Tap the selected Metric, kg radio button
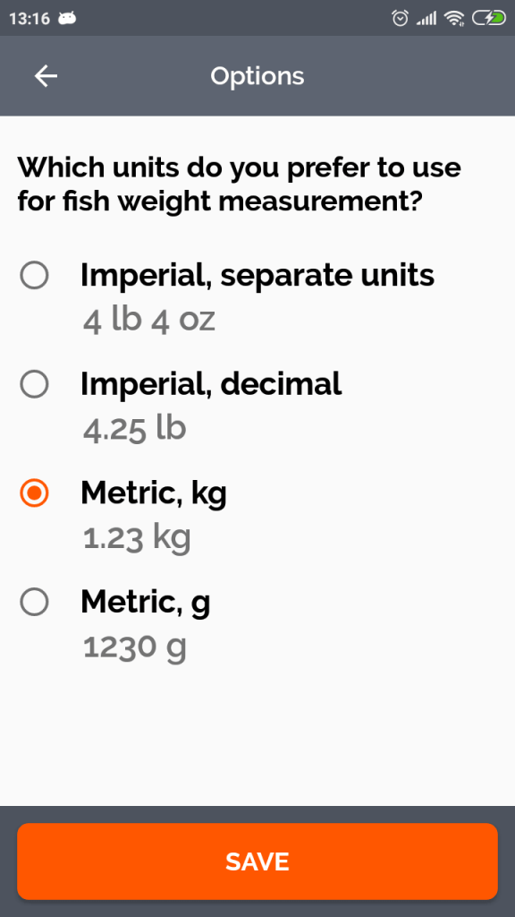The height and width of the screenshot is (917, 515). point(34,493)
